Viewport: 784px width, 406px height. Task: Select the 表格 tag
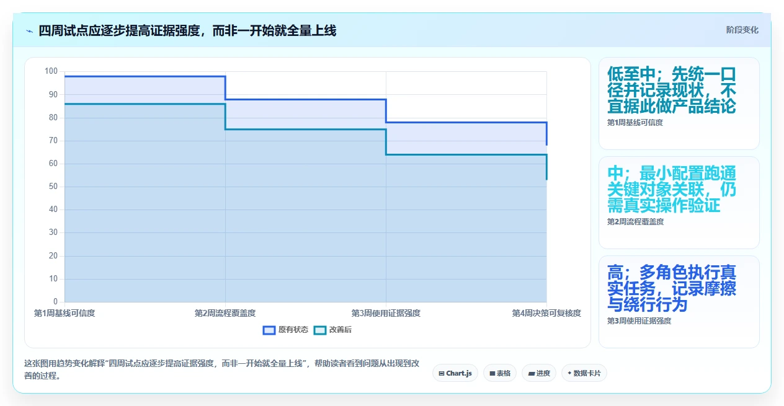499,373
